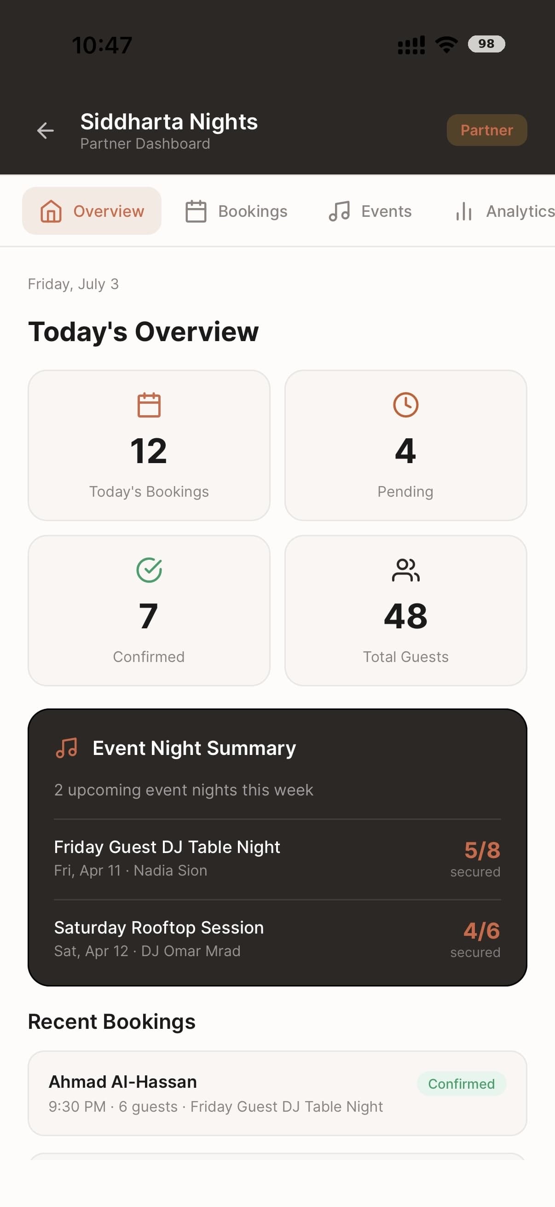The width and height of the screenshot is (555, 1207).
Task: Click the music note icon beside Events
Action: point(339,211)
